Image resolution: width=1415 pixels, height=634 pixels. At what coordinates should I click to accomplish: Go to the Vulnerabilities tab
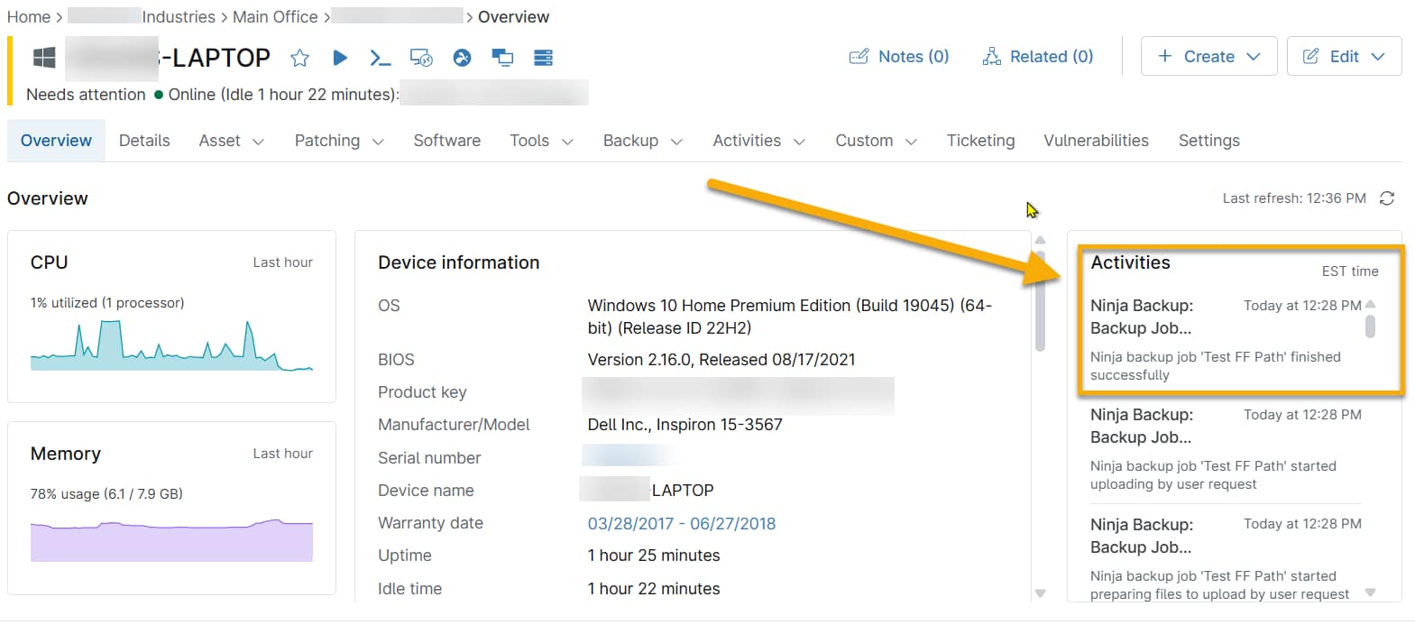(x=1096, y=141)
